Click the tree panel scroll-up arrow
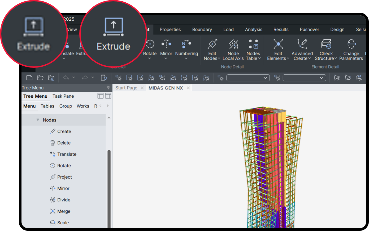This screenshot has width=369, height=231. [109, 117]
